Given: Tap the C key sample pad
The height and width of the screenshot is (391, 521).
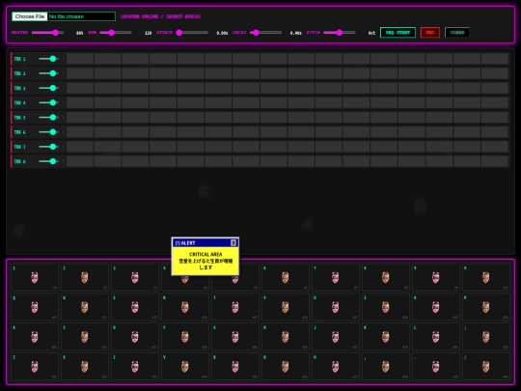Looking at the screenshot, I should click(x=135, y=366).
